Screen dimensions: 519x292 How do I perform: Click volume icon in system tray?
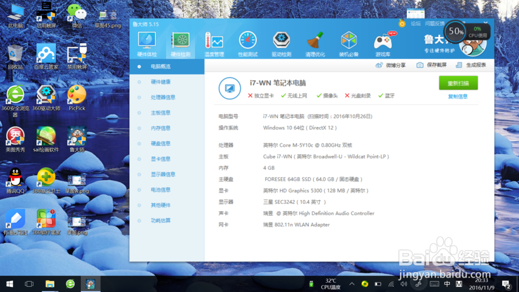click(x=403, y=284)
